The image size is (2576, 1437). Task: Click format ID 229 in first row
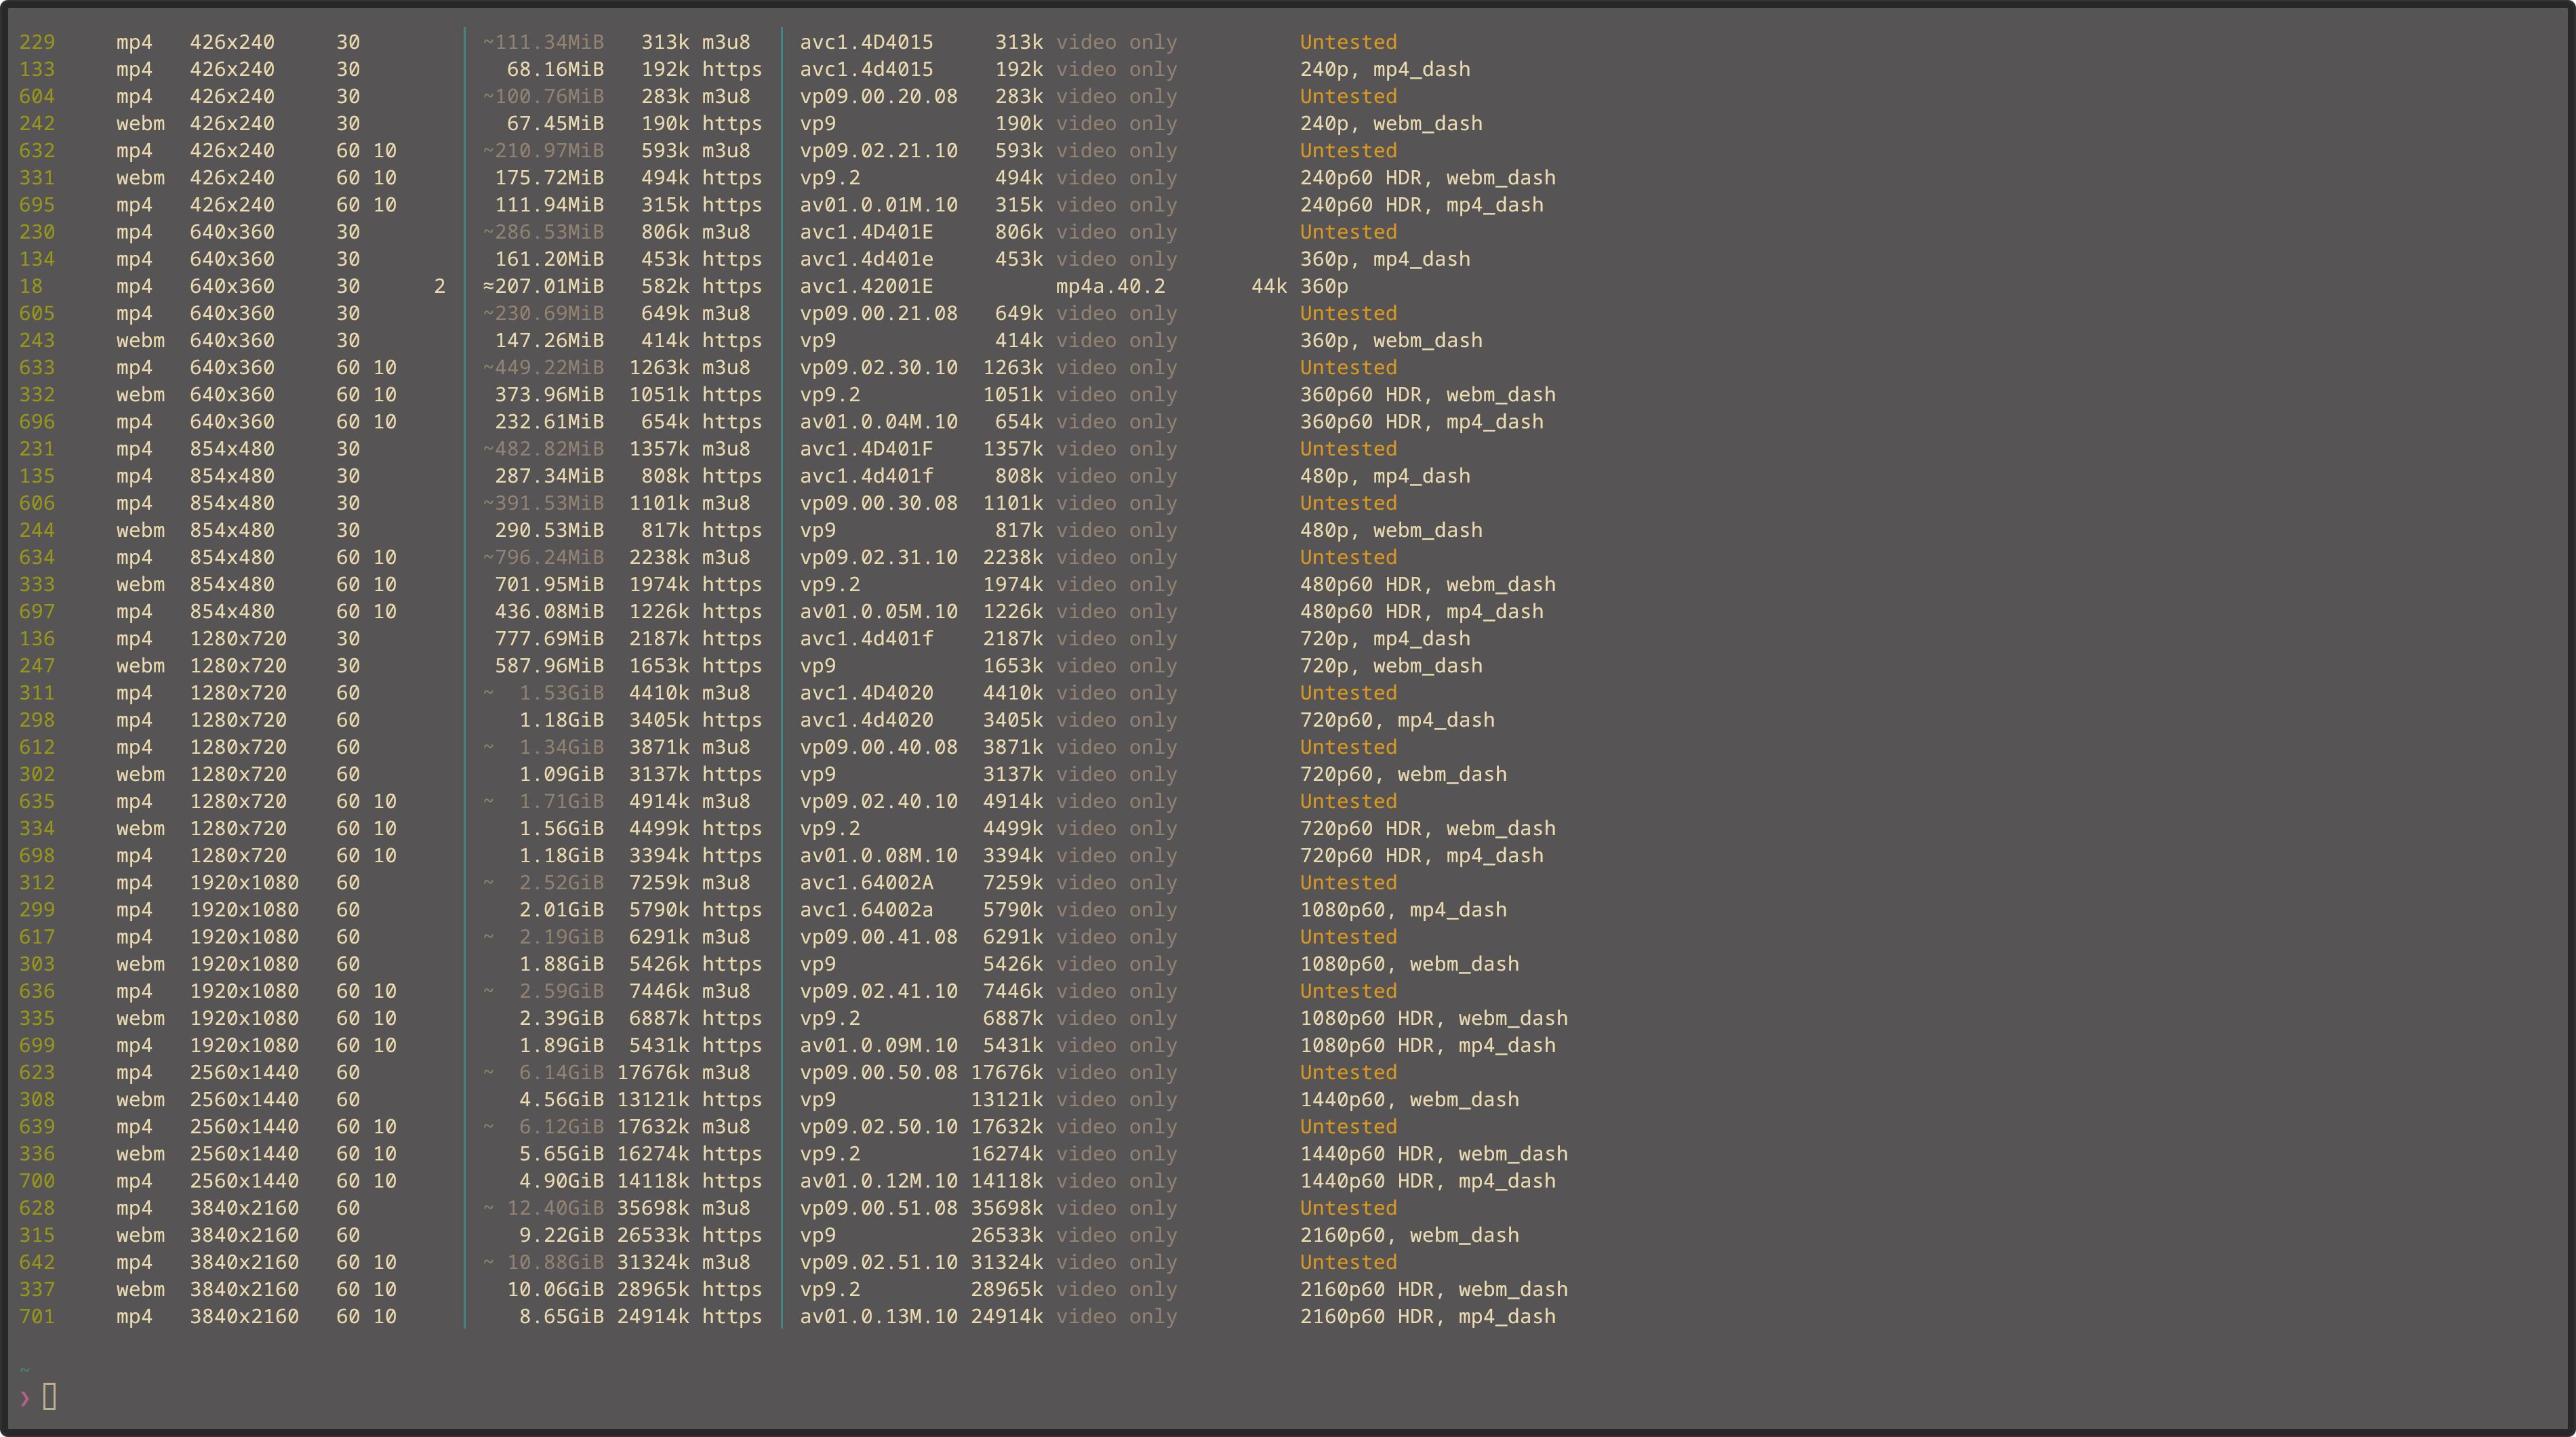(37, 42)
